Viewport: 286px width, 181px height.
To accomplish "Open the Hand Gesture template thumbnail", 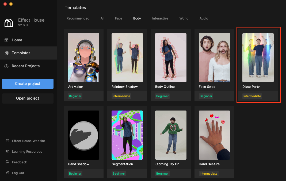I will (214, 135).
